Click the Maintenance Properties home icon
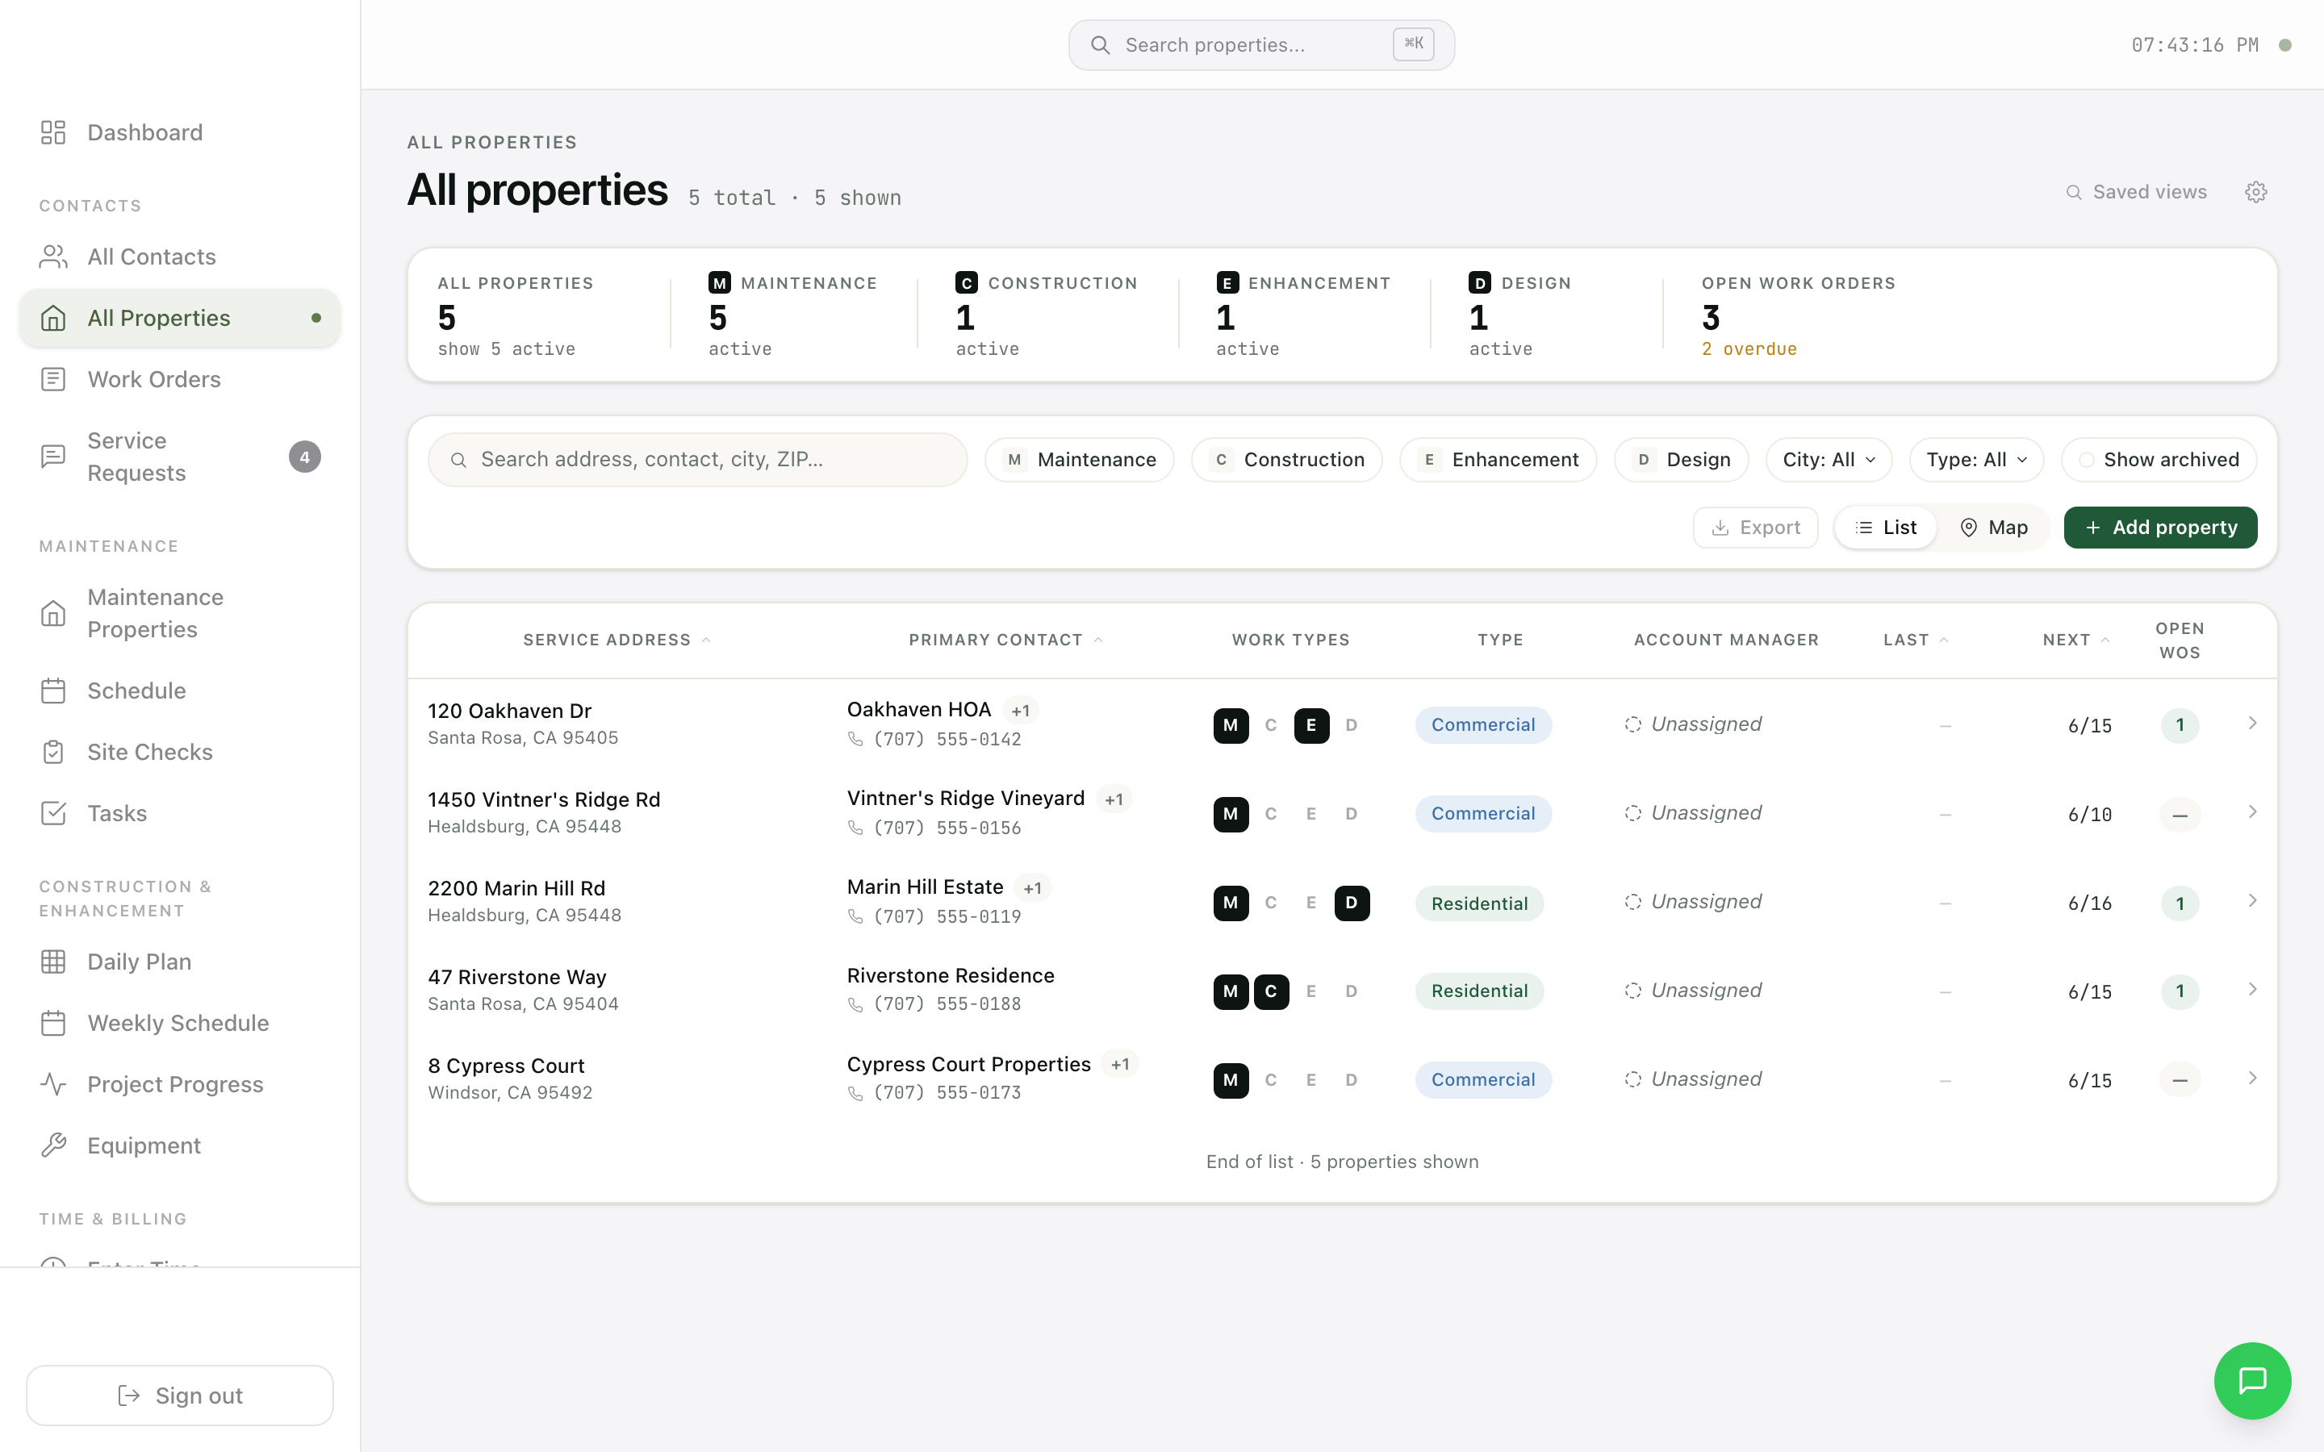The width and height of the screenshot is (2324, 1452). [52, 614]
